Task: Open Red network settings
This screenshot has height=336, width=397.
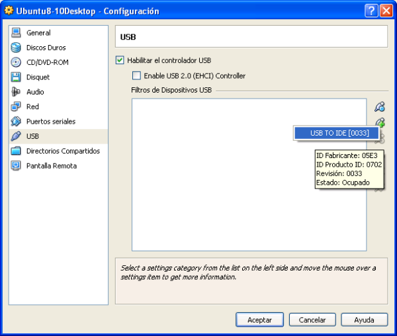Action: click(32, 106)
